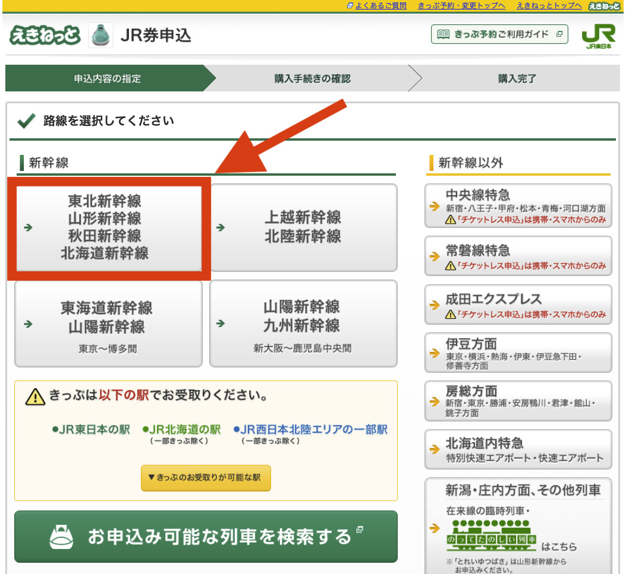Choose 伊豆方面 trains
The height and width of the screenshot is (574, 626).
tap(518, 353)
